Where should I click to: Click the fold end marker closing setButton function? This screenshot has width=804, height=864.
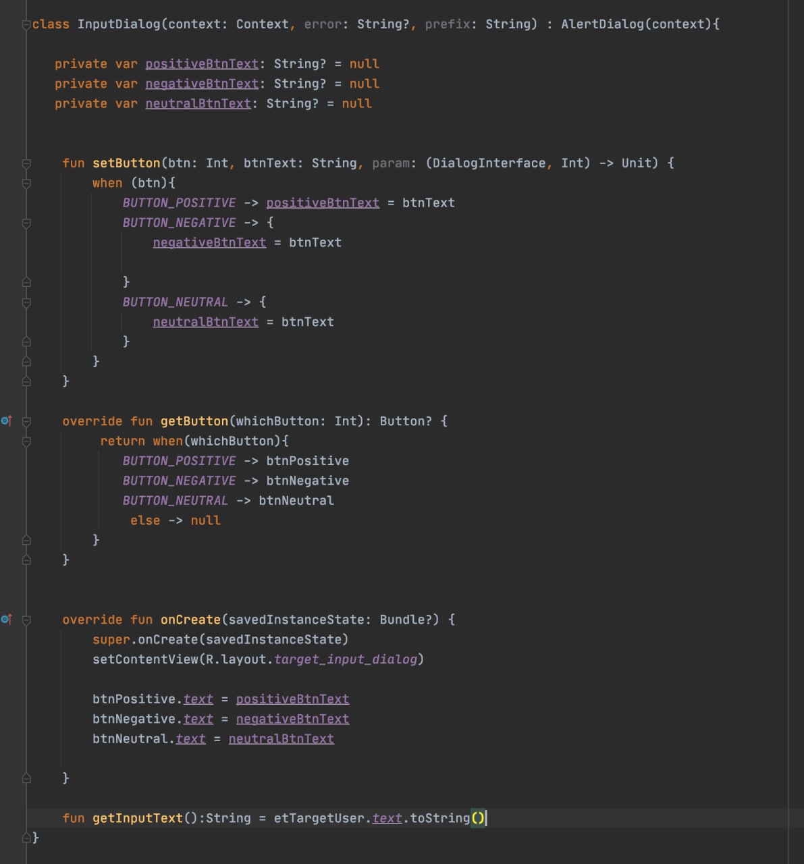[x=26, y=381]
